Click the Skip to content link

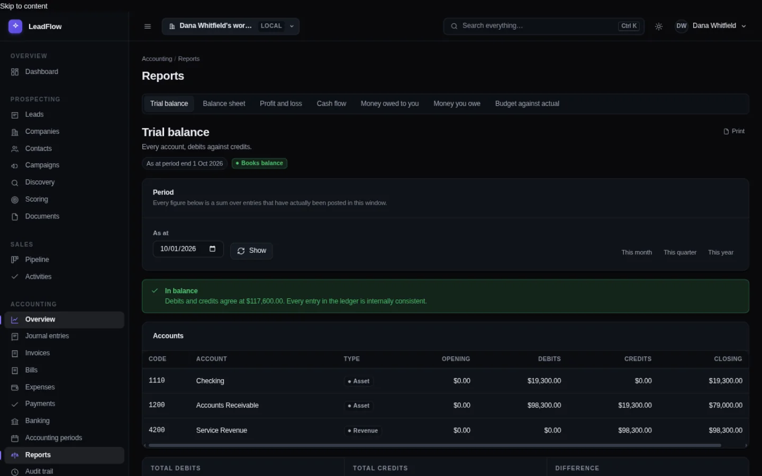(x=24, y=6)
